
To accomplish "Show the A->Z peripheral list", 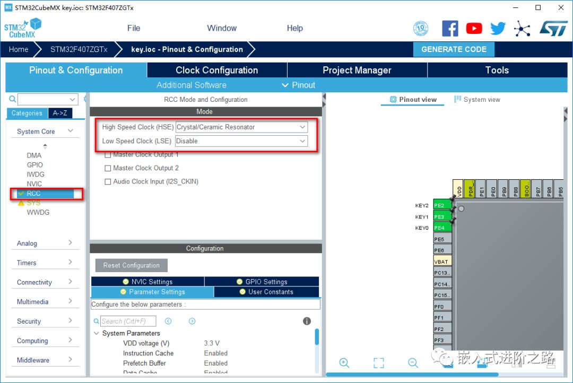I will pos(60,114).
